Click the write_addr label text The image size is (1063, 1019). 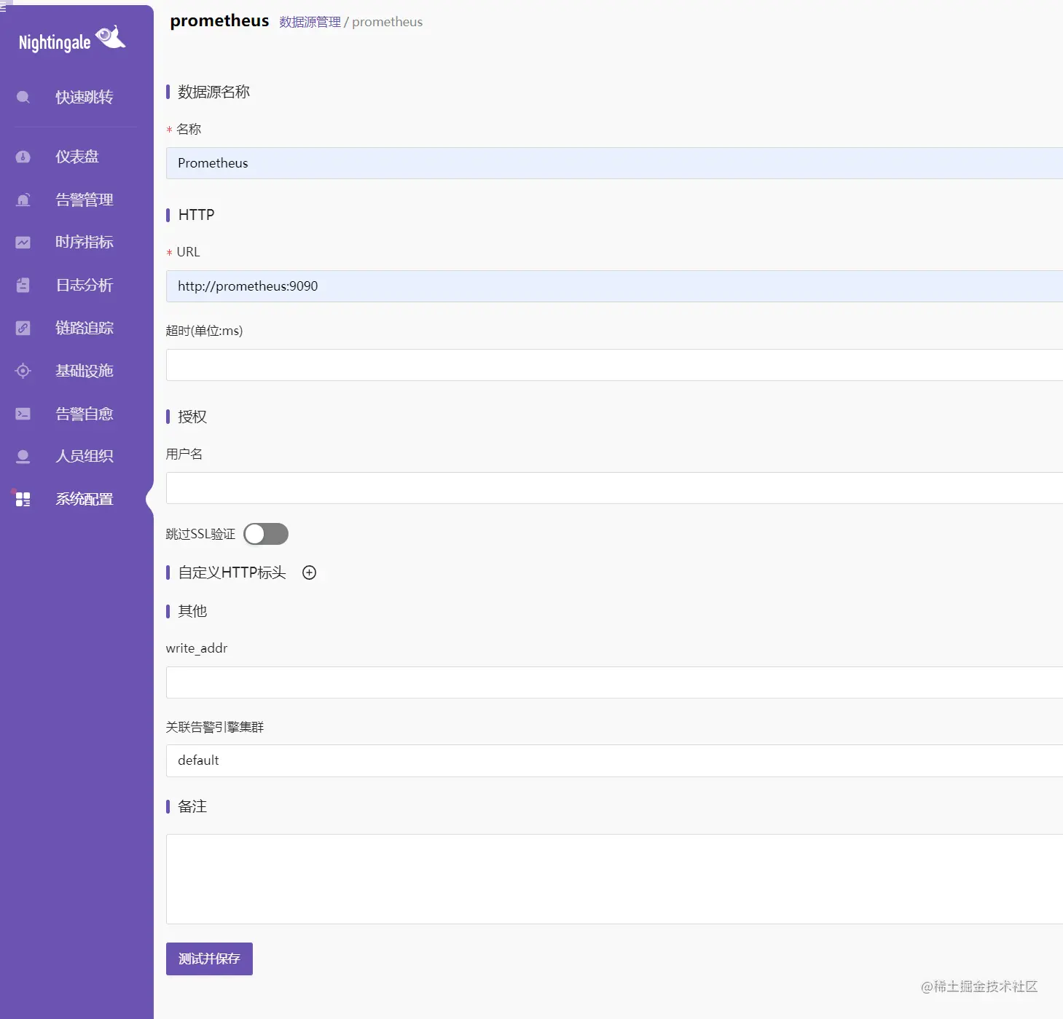click(x=197, y=648)
